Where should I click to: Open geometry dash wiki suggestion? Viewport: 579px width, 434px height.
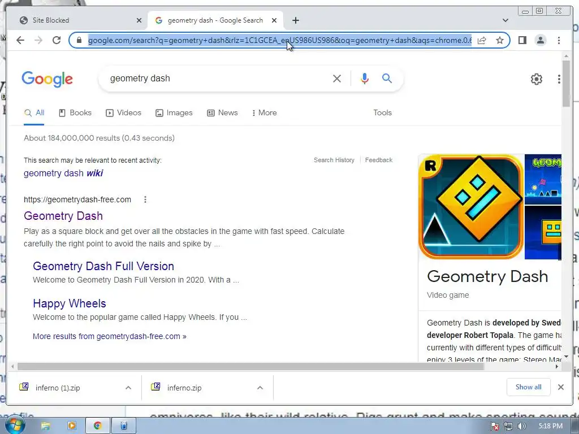coord(63,173)
